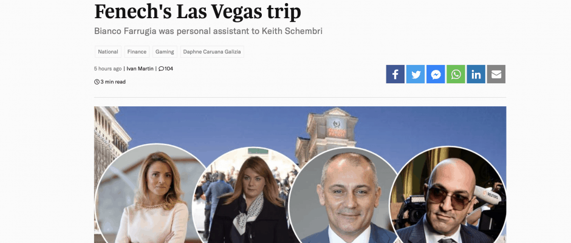Image resolution: width=571 pixels, height=243 pixels.
Task: Click the 5 hours ago timestamp
Action: 108,69
